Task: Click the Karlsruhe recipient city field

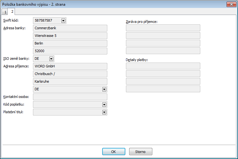Action: (70, 81)
